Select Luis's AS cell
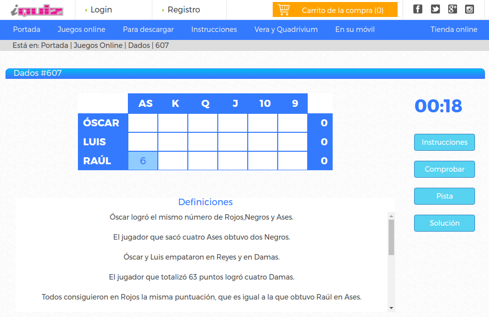 143,142
